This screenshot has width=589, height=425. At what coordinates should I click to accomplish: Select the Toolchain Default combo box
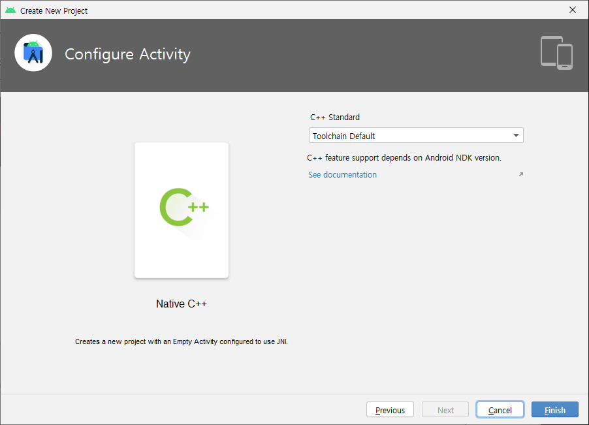[416, 136]
